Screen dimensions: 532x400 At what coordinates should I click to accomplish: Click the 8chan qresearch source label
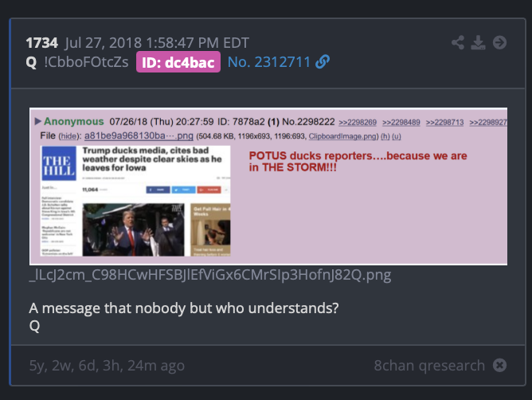pos(429,366)
